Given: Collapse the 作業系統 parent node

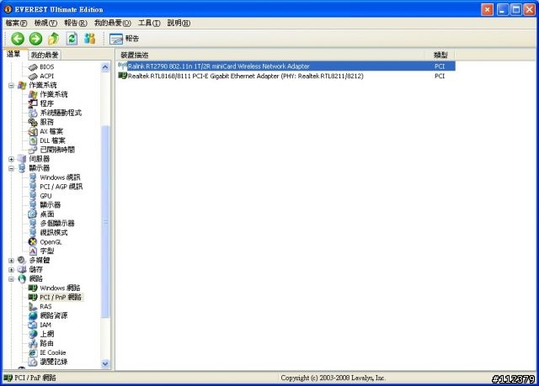Looking at the screenshot, I should pyautogui.click(x=11, y=86).
